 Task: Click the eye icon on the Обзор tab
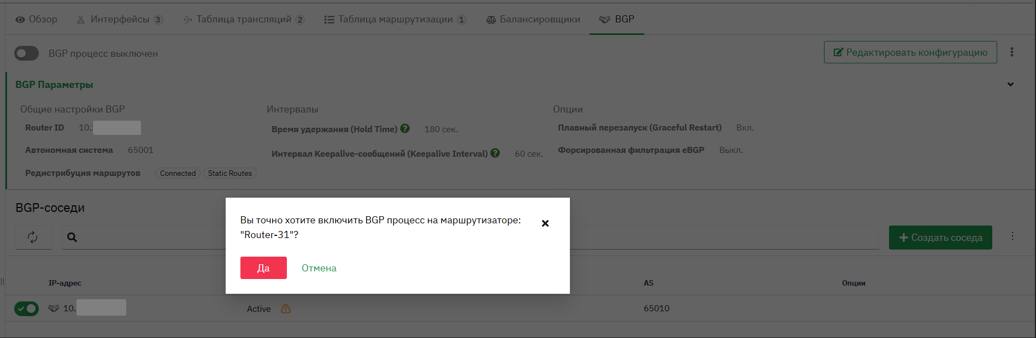20,20
